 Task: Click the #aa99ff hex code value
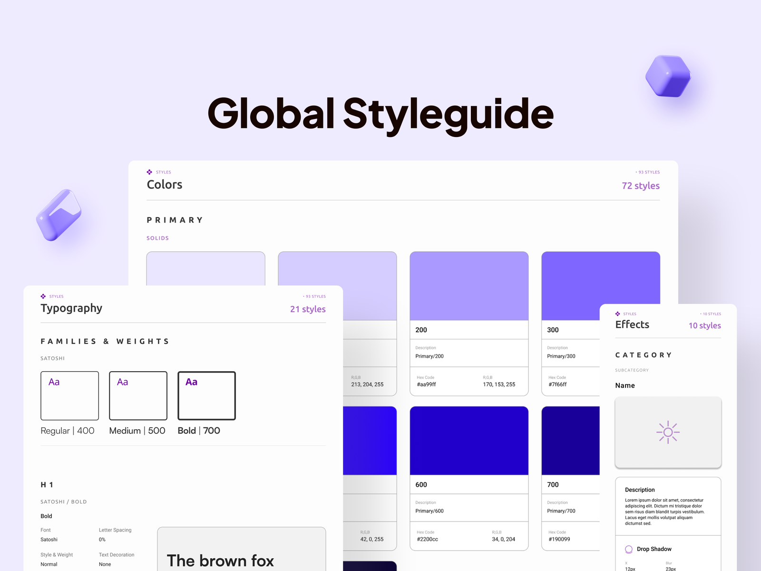(426, 384)
